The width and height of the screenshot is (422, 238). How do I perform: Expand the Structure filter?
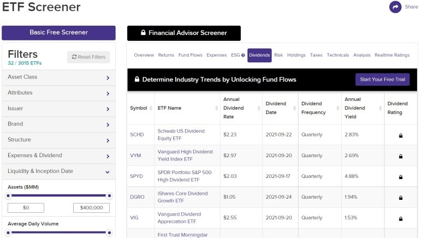tap(58, 140)
